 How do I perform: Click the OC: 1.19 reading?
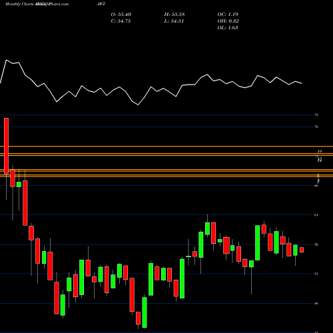tap(228, 15)
